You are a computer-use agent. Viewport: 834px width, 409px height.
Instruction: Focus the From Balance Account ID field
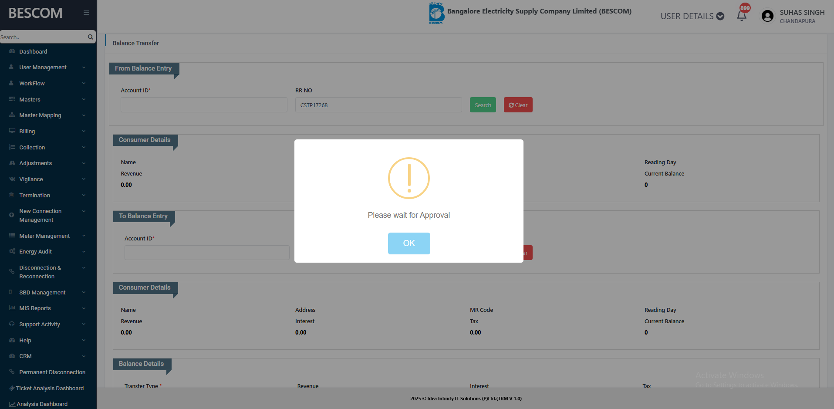[204, 105]
